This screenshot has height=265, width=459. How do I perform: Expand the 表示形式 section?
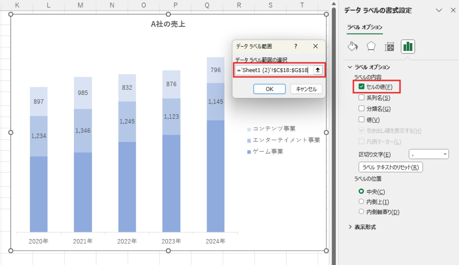351,227
